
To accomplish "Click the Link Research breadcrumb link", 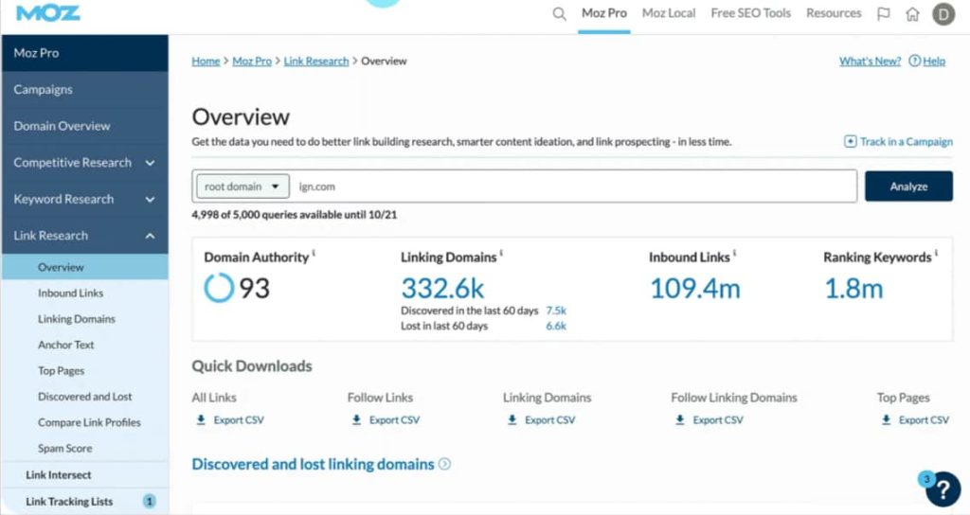I will [x=316, y=61].
